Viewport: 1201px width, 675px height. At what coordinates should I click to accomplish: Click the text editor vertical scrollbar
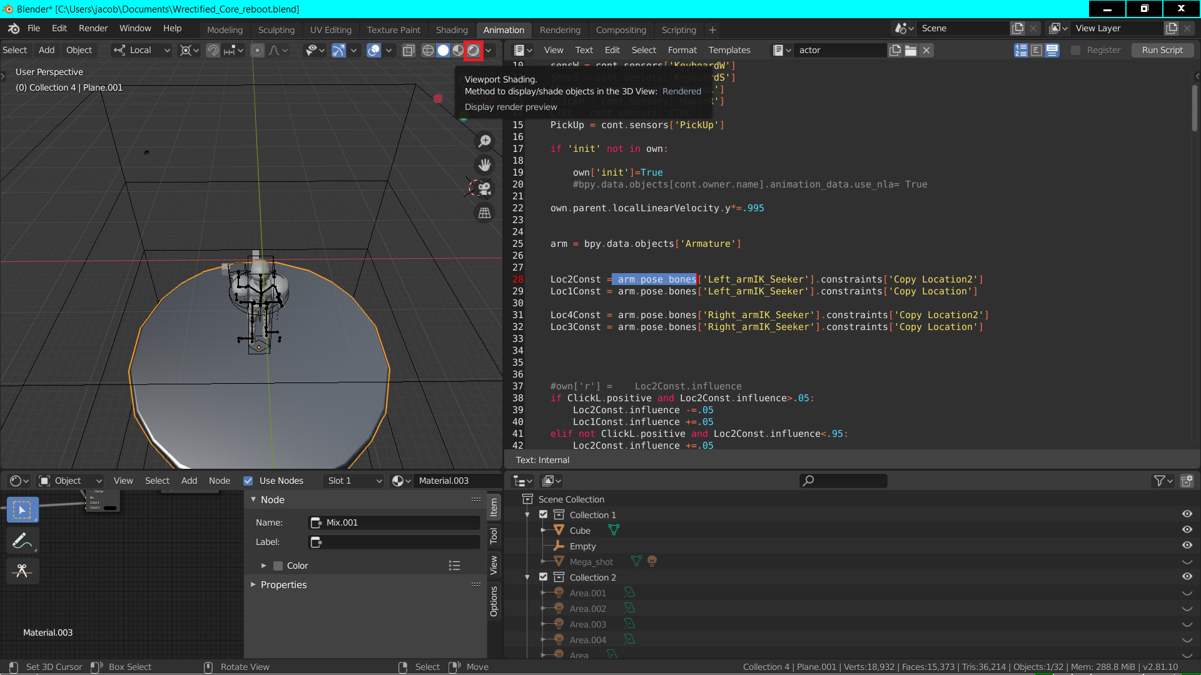tap(1194, 108)
